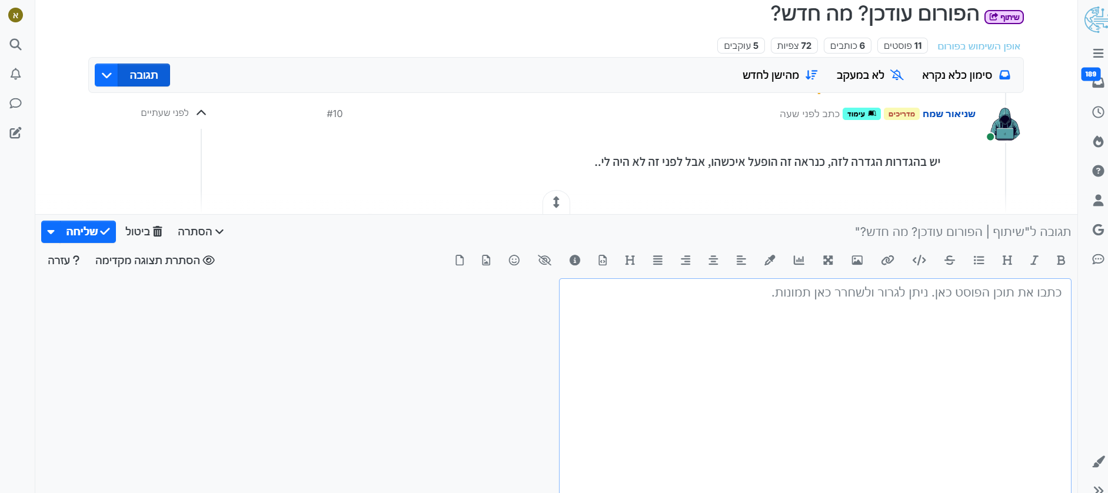Click post number #10

coord(335,114)
